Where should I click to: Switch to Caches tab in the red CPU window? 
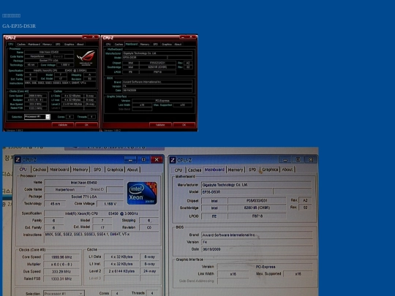21,45
